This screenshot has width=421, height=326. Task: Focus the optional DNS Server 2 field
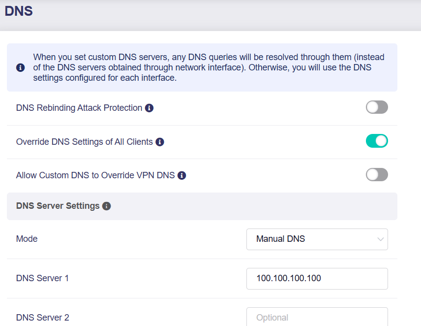[317, 317]
